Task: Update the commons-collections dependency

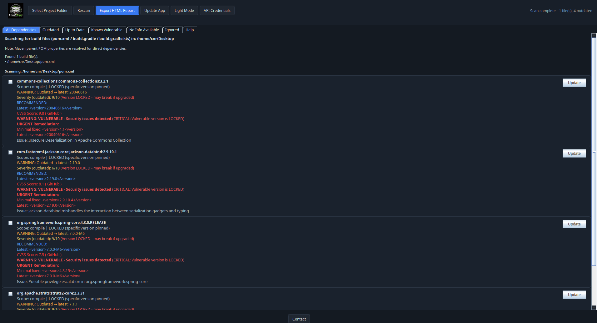Action: point(574,83)
